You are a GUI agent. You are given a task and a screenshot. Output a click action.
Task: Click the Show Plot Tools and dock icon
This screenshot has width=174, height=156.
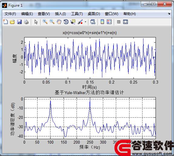pyautogui.click(x=126, y=22)
